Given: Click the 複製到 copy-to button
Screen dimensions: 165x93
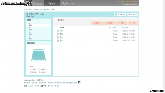Looking at the screenshot, I should [109, 23].
